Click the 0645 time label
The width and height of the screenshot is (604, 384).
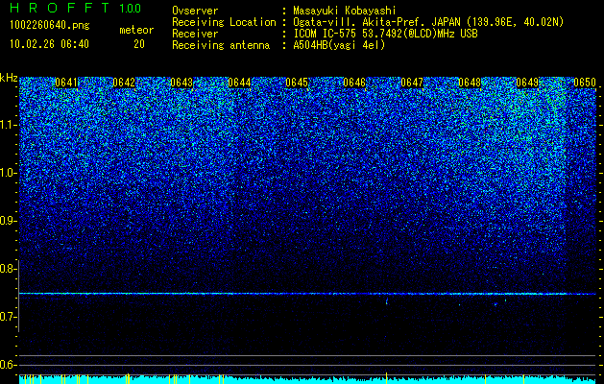coord(297,83)
